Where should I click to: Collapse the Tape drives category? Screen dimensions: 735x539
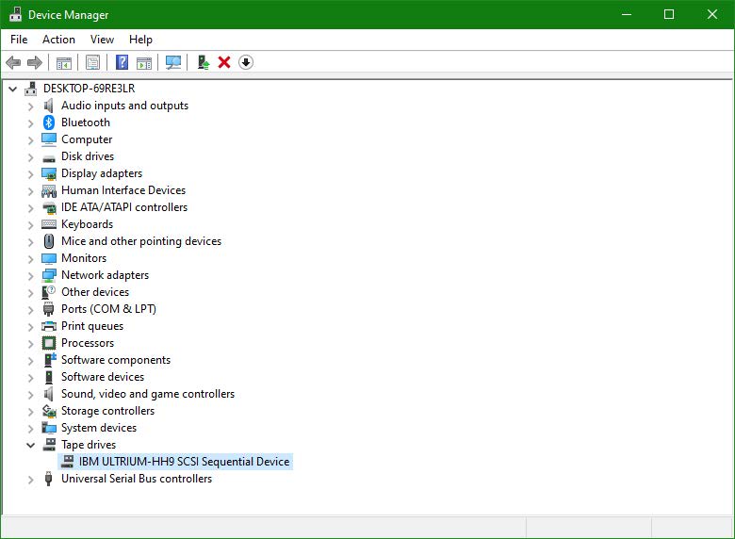pyautogui.click(x=30, y=445)
